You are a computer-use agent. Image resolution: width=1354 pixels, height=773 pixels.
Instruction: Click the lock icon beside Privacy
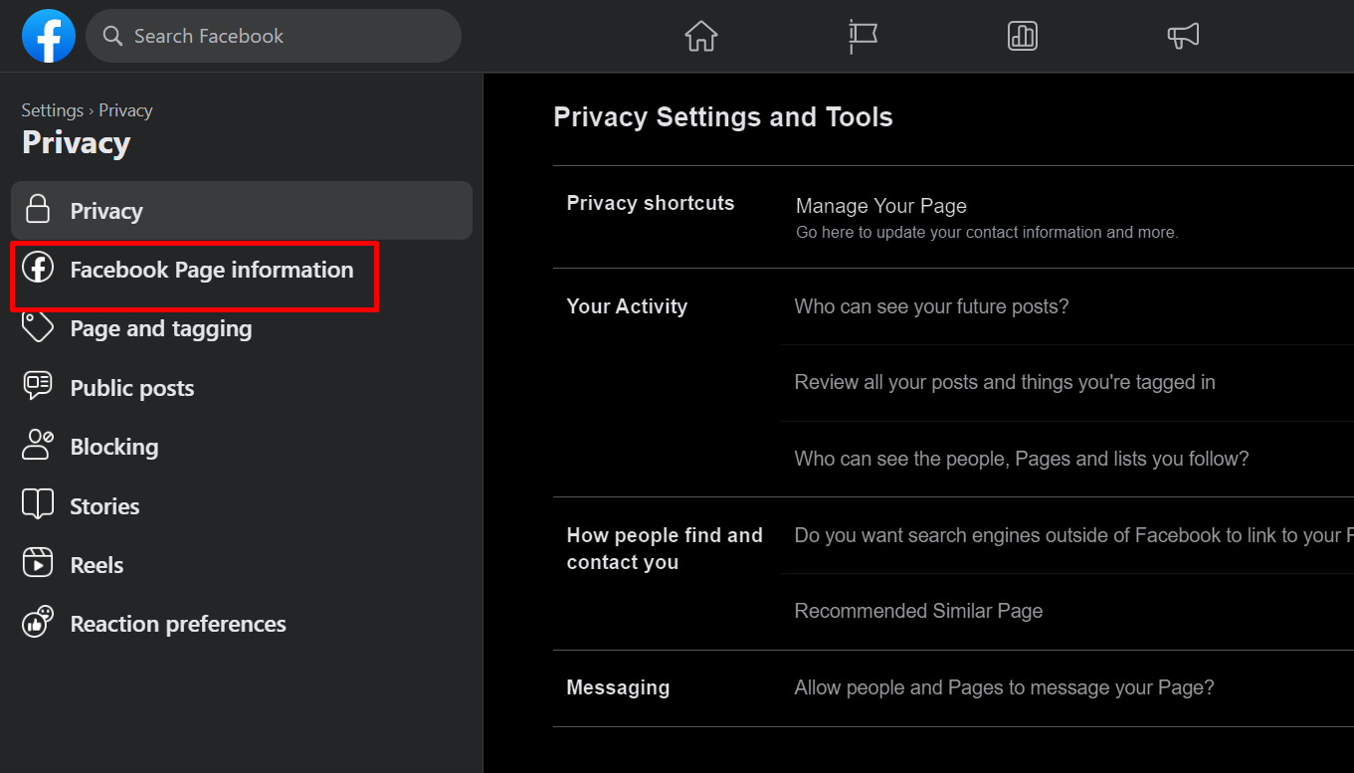click(38, 210)
